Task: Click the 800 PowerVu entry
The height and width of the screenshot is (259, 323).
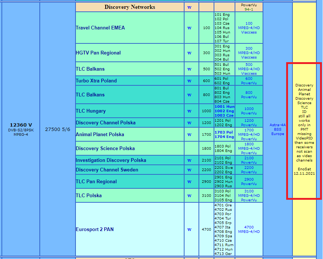Action: pos(249,95)
